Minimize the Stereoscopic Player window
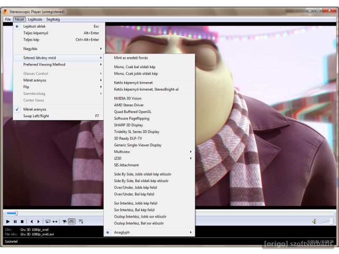The width and height of the screenshot is (339, 254). (x=310, y=10)
